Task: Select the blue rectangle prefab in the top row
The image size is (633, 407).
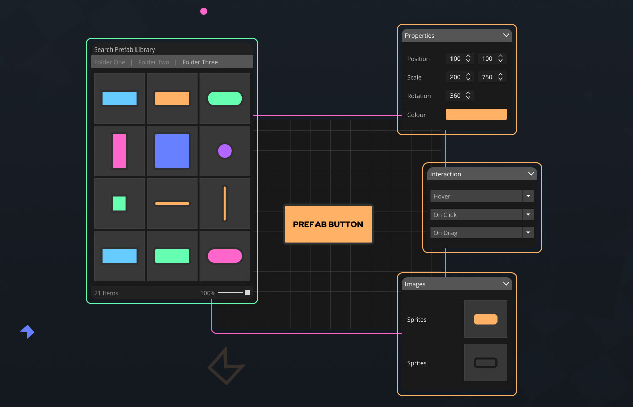Action: 119,98
